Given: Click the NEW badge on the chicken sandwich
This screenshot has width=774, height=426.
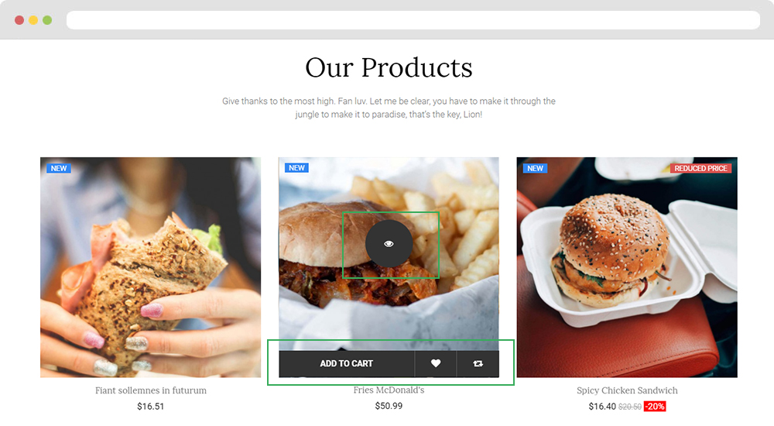Looking at the screenshot, I should [535, 169].
